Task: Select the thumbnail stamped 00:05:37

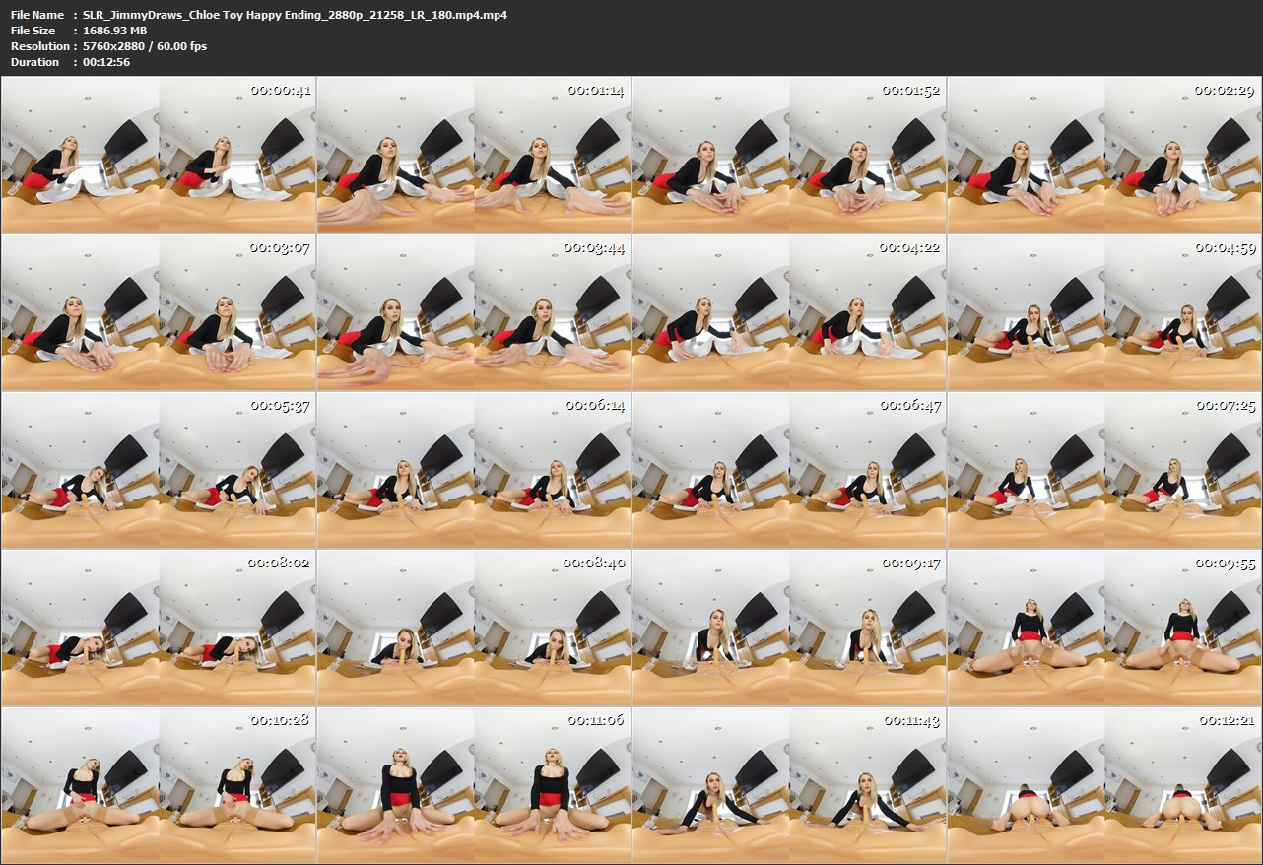Action: pos(159,470)
